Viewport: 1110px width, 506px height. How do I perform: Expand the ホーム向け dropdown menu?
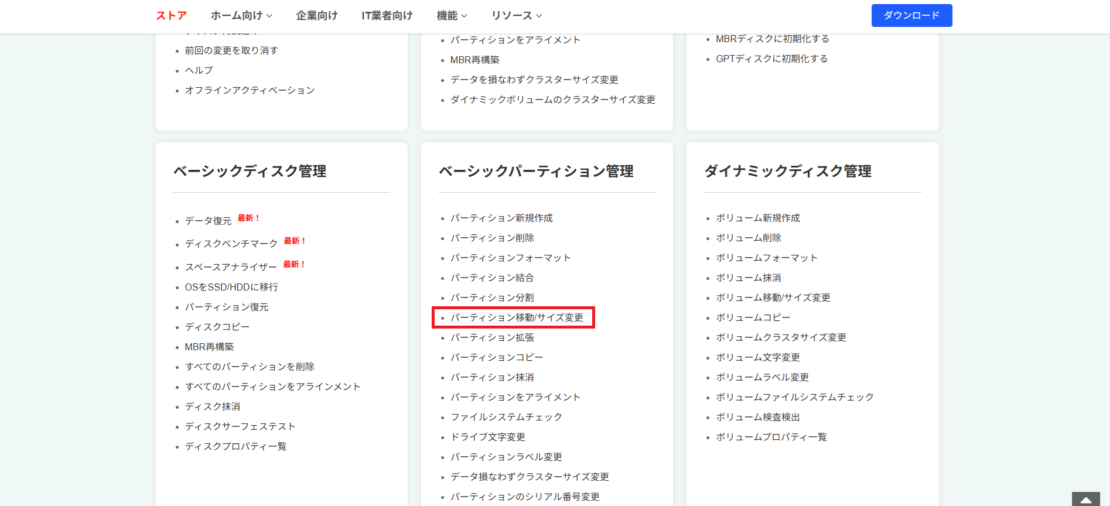point(241,16)
